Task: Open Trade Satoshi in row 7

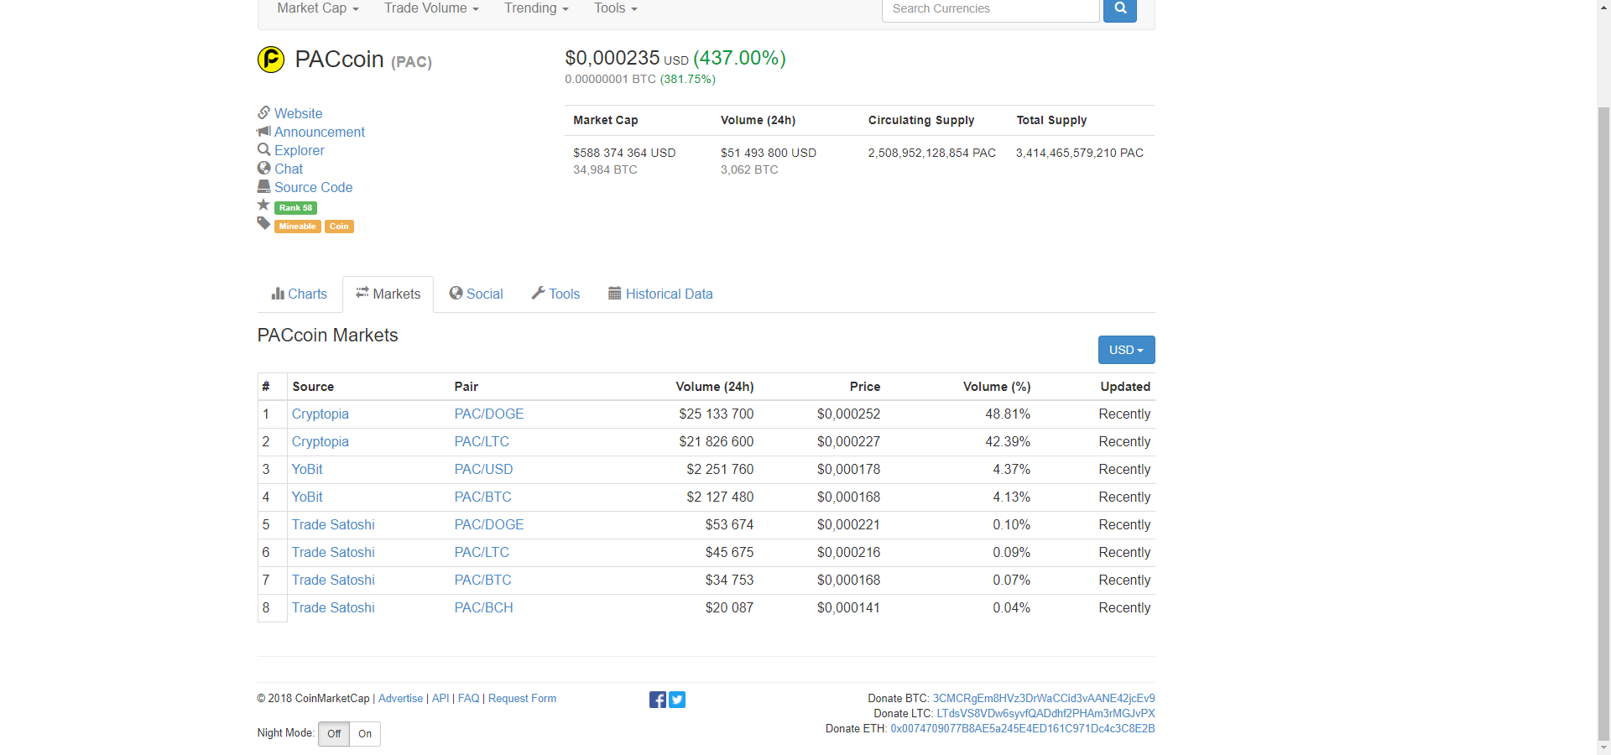Action: [x=333, y=581]
